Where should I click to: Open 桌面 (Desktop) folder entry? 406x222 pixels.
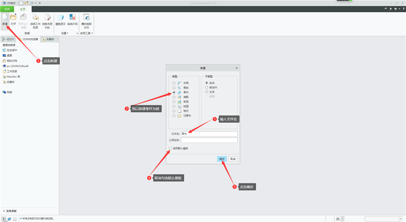tap(7, 55)
